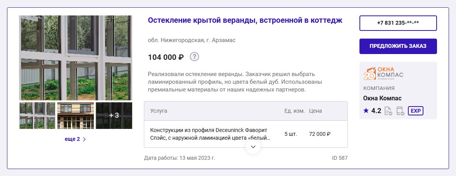
Task: Click the 'еще 2' link
Action: (72, 139)
